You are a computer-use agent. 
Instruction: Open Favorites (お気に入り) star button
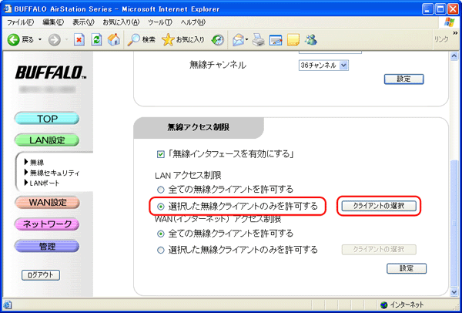[183, 39]
